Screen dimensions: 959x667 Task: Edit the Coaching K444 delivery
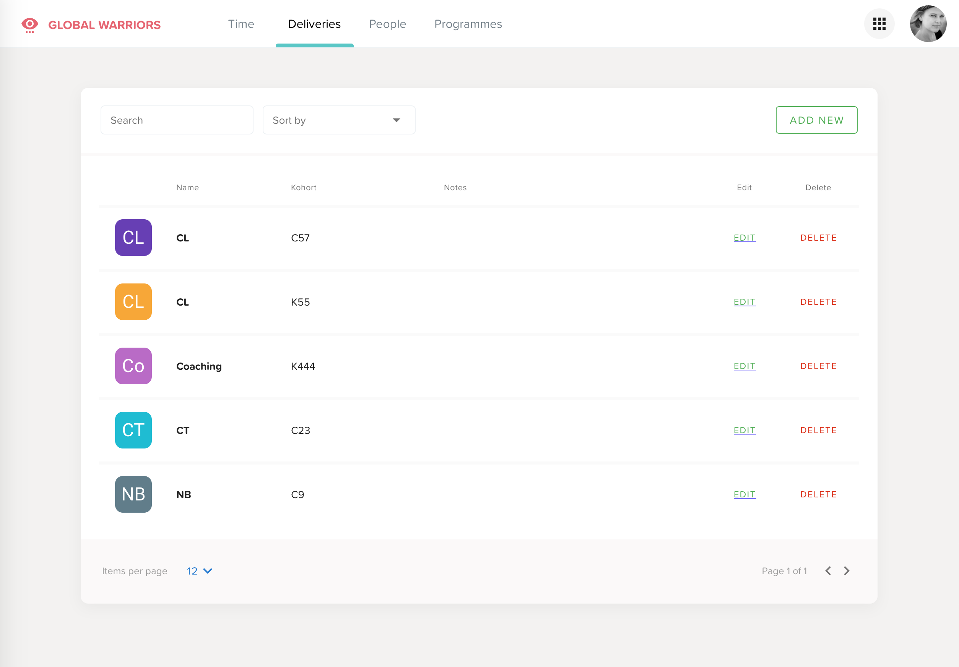744,366
